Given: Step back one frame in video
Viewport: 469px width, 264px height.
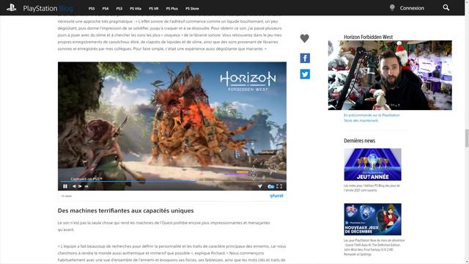Looking at the screenshot, I should click(x=74, y=186).
